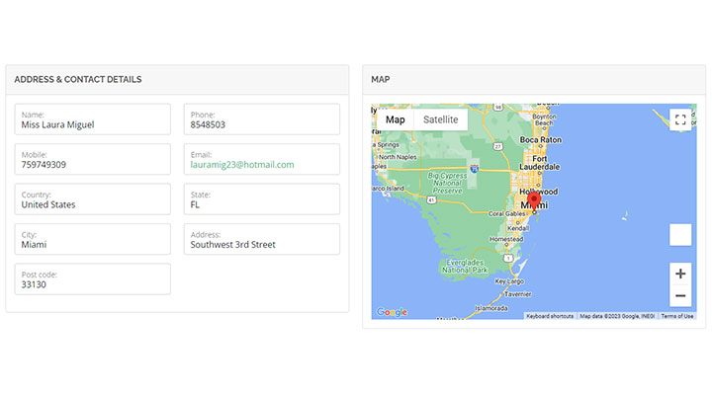
Task: Select the Map view type
Action: pyautogui.click(x=395, y=119)
